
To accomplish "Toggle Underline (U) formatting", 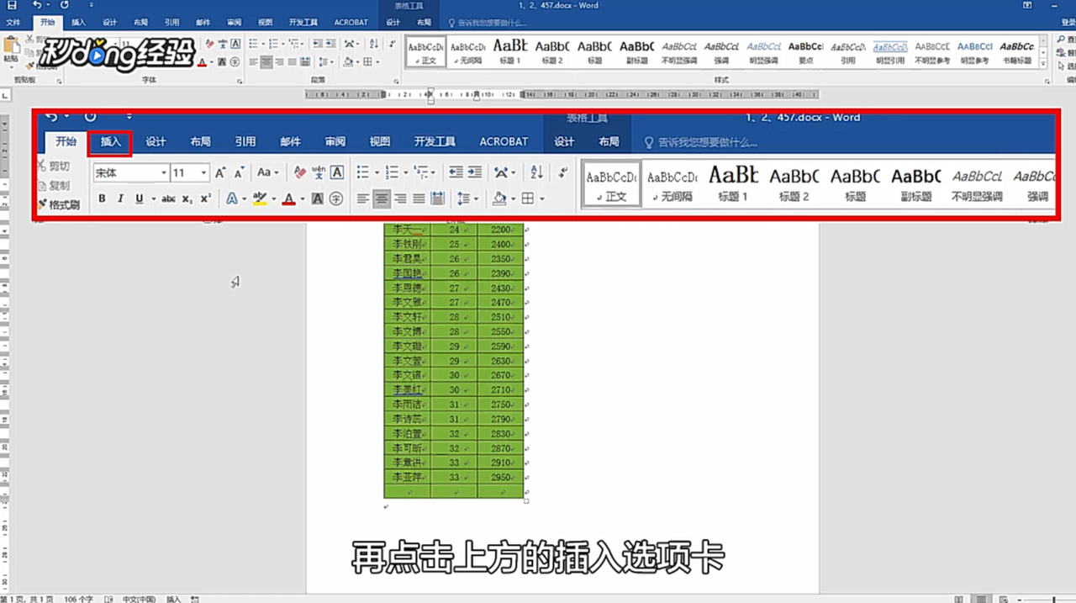I will 139,199.
